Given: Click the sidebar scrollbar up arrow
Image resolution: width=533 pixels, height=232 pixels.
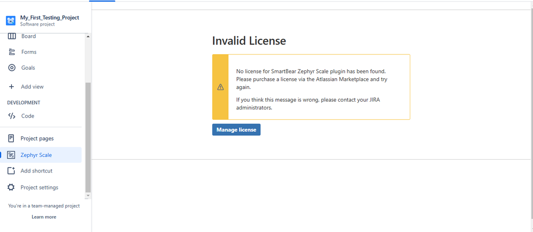Looking at the screenshot, I should (88, 36).
